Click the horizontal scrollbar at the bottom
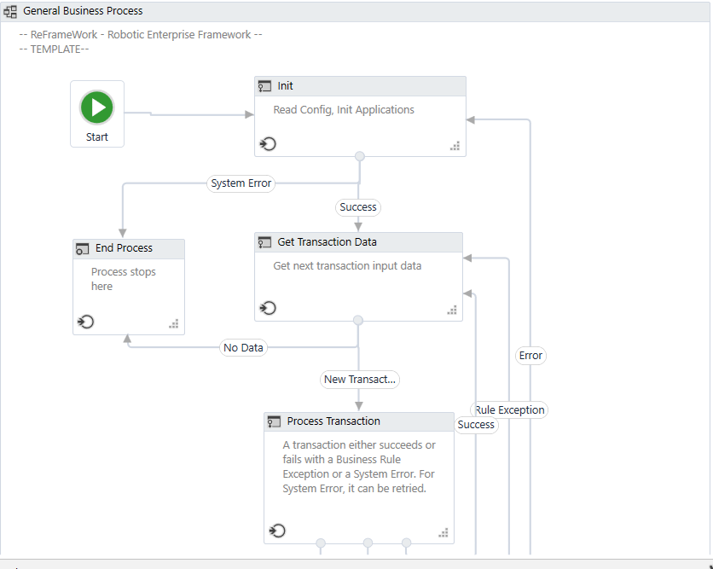The width and height of the screenshot is (713, 569). coord(341,564)
